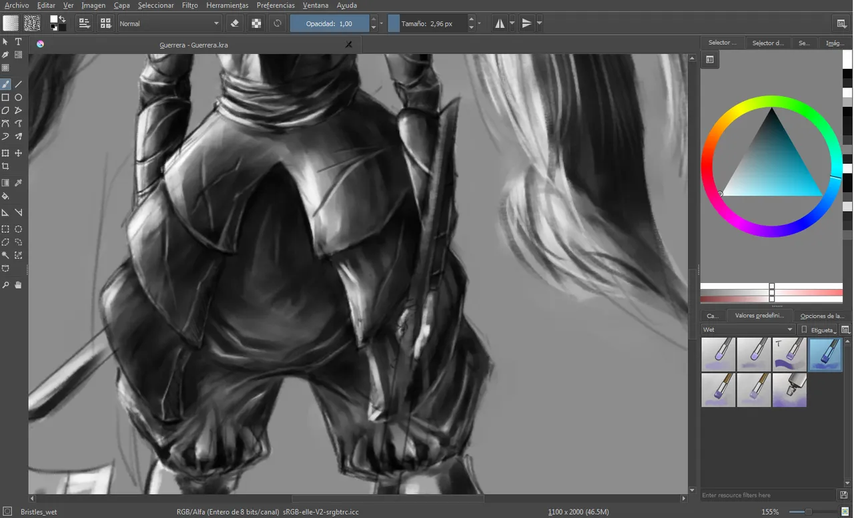The width and height of the screenshot is (854, 518).
Task: Click the hue ring color selector
Action: coord(771,103)
